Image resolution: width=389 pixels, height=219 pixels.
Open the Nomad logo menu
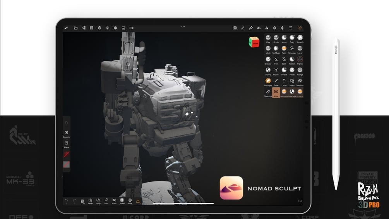coord(66,28)
